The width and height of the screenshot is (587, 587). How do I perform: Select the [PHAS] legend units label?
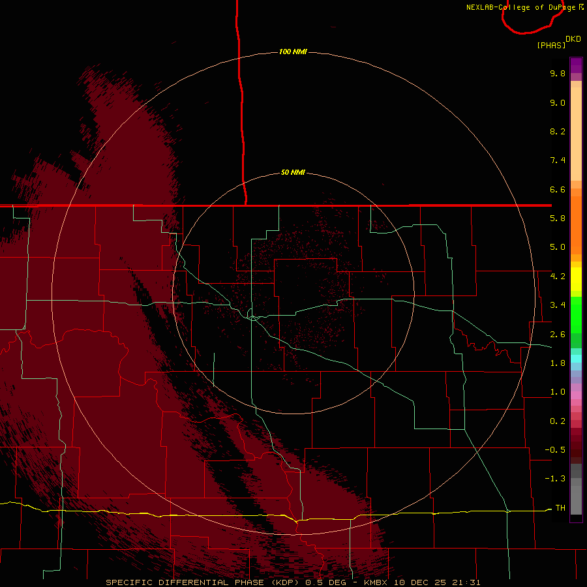[x=551, y=45]
